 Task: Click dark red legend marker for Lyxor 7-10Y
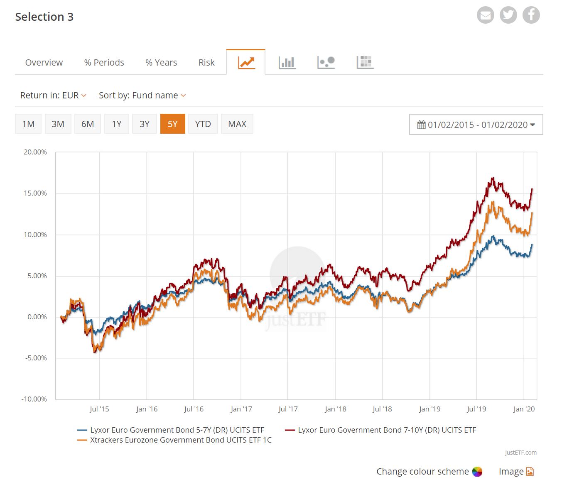pos(290,431)
